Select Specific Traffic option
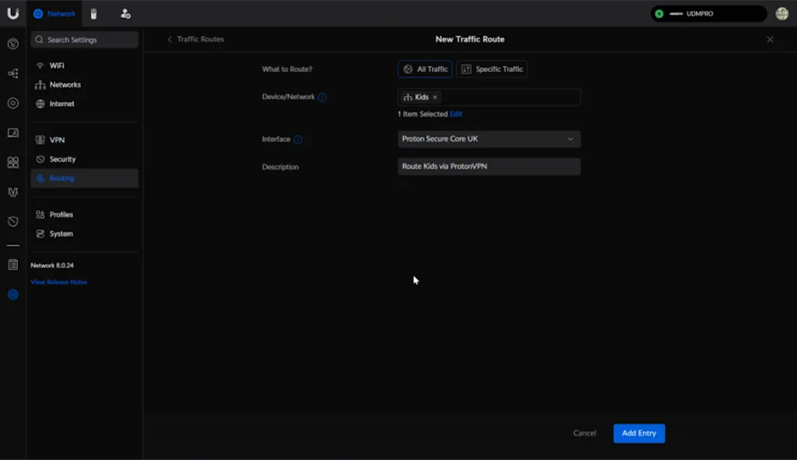Screen dimensions: 797x460 [492, 69]
